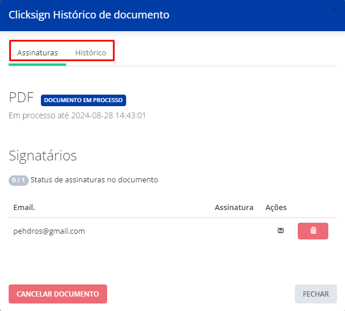
Task: Click the FECHAR button
Action: [x=316, y=294]
